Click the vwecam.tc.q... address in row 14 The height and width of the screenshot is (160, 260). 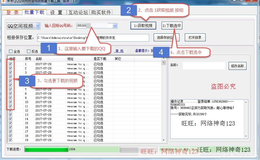pyautogui.click(x=78, y=119)
